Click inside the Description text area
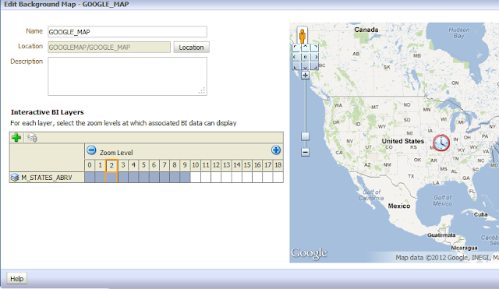The height and width of the screenshot is (289, 499). (127, 76)
